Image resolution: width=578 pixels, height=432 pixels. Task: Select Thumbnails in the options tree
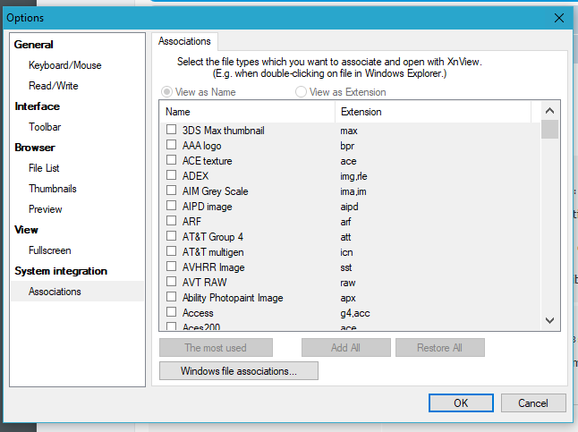coord(52,189)
